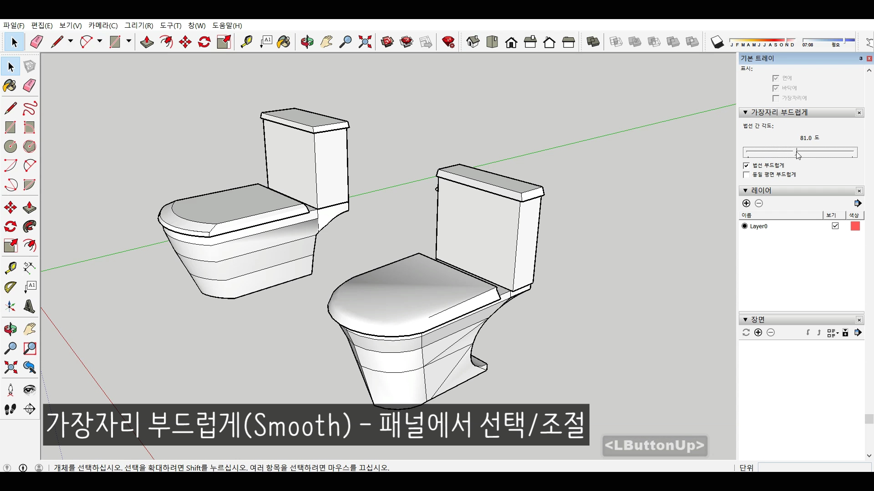
Task: Collapse the 가장자리 부드럽게 panel
Action: 745,112
